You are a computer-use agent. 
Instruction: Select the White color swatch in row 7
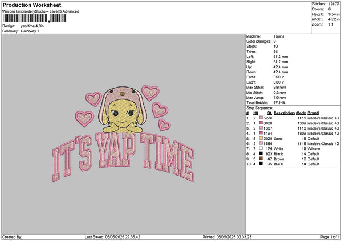point(262,148)
